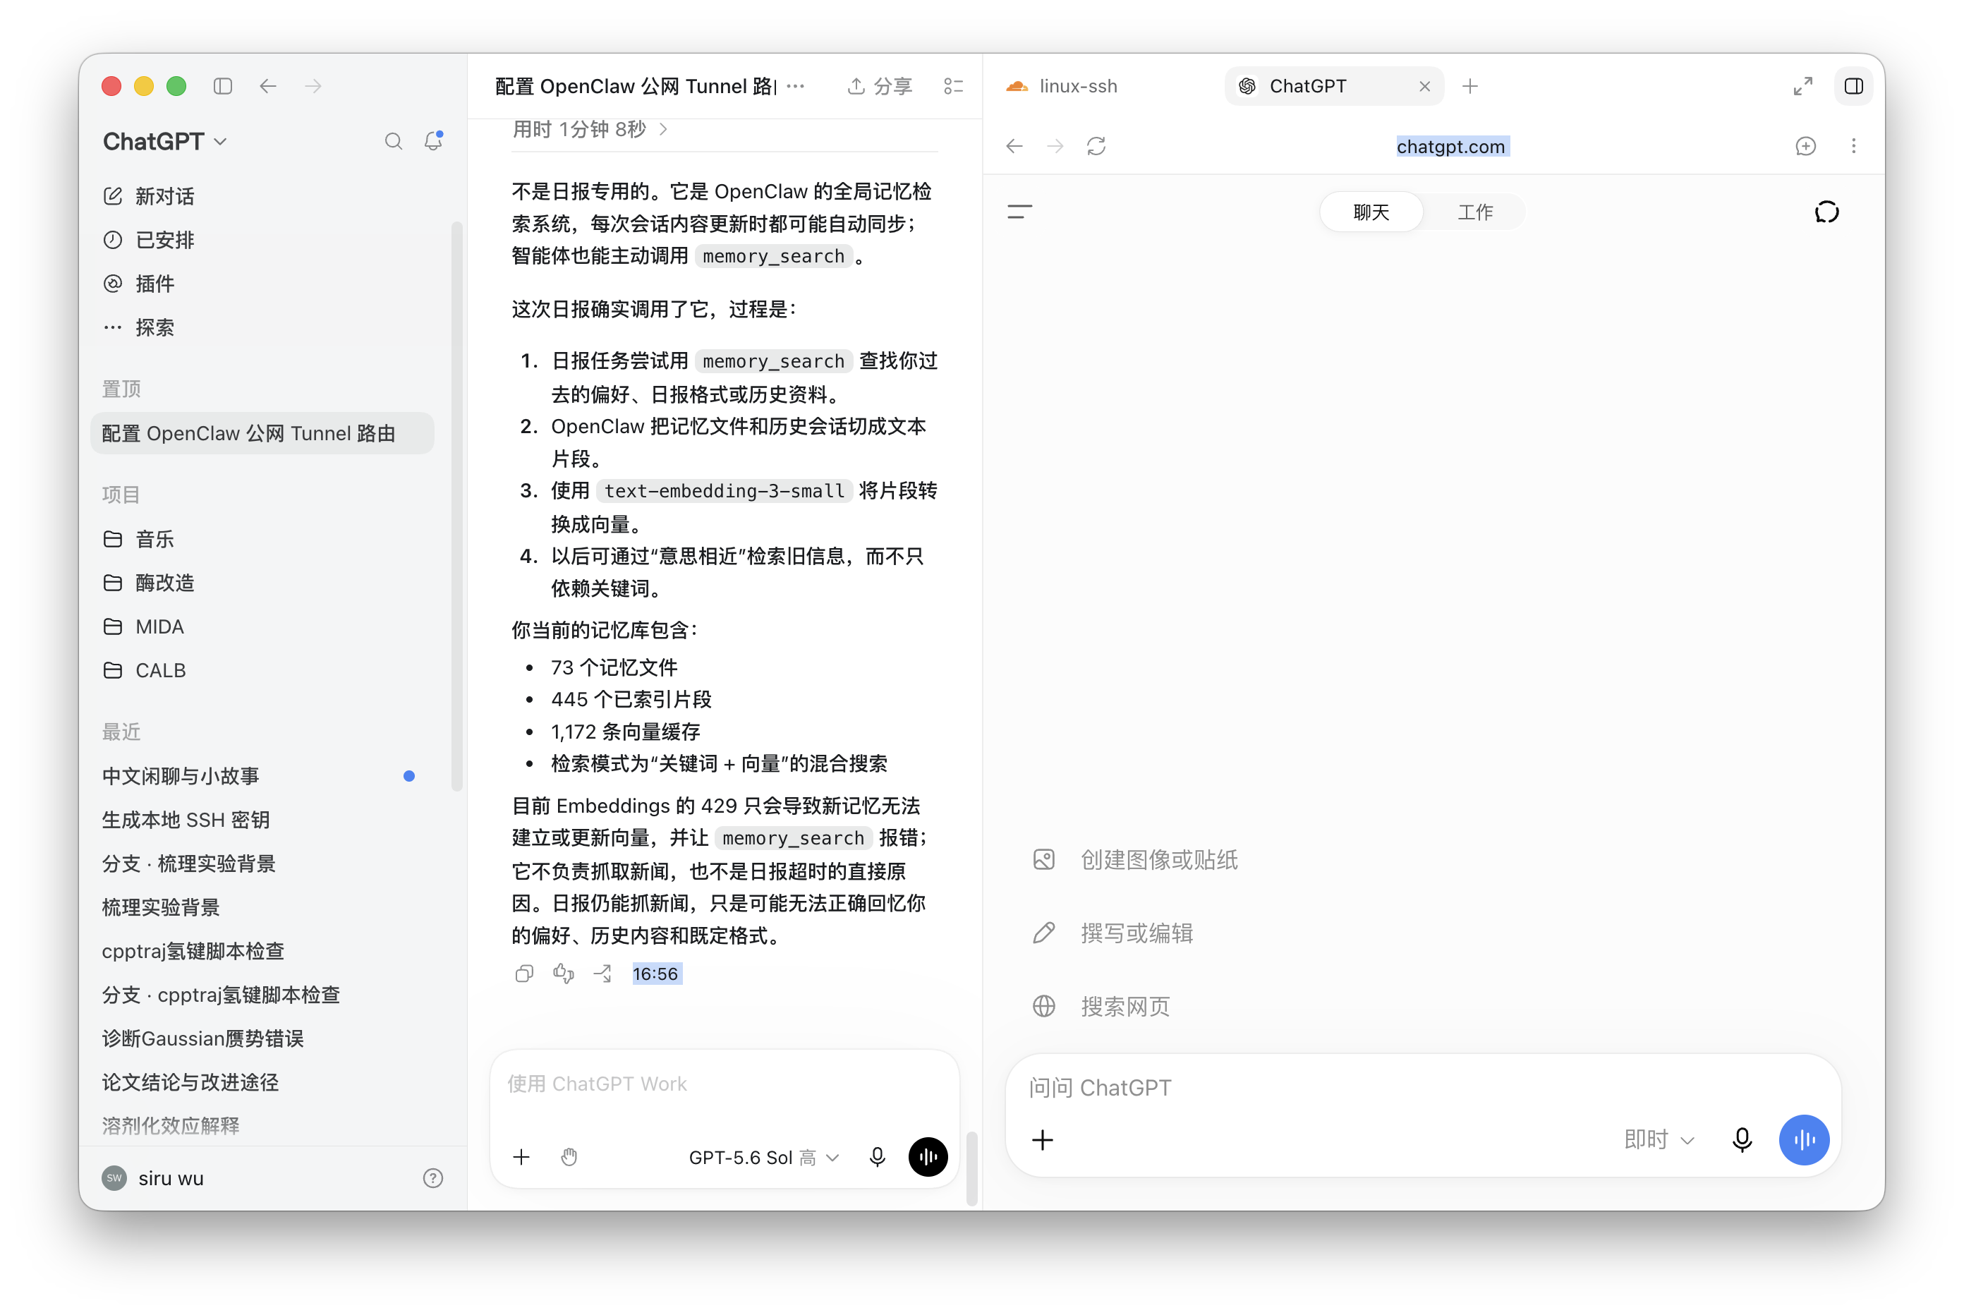Expand the ChatGPT model dropdown in sidebar header
This screenshot has width=1964, height=1315.
pos(165,142)
